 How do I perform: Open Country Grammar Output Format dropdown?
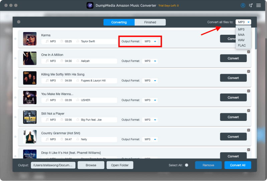click(150, 139)
